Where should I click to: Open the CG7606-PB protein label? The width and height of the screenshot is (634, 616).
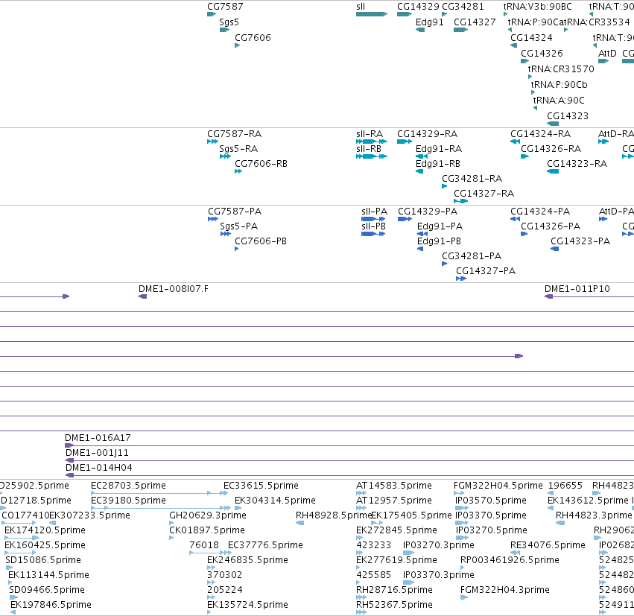pyautogui.click(x=261, y=241)
